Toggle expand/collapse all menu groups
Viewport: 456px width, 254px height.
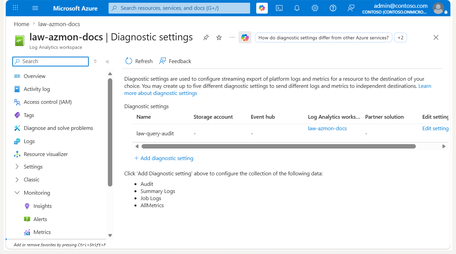95,61
